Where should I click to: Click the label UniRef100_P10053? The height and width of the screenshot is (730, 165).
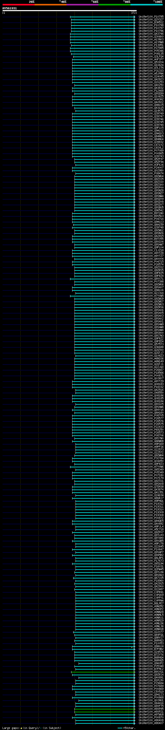(151, 643)
